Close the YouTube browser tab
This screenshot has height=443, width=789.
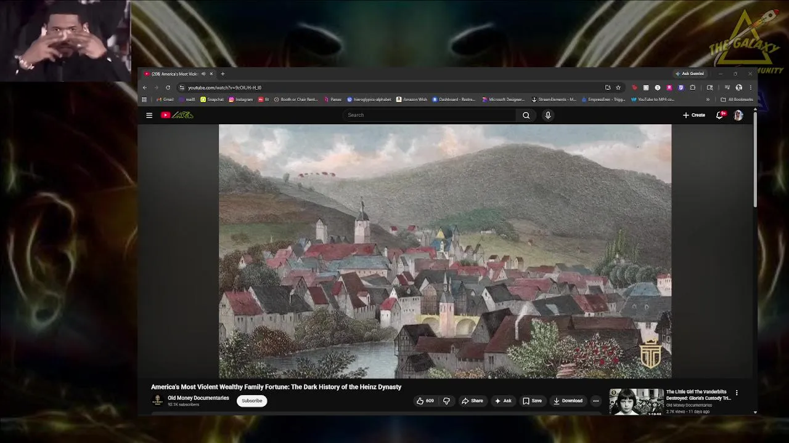coord(211,74)
